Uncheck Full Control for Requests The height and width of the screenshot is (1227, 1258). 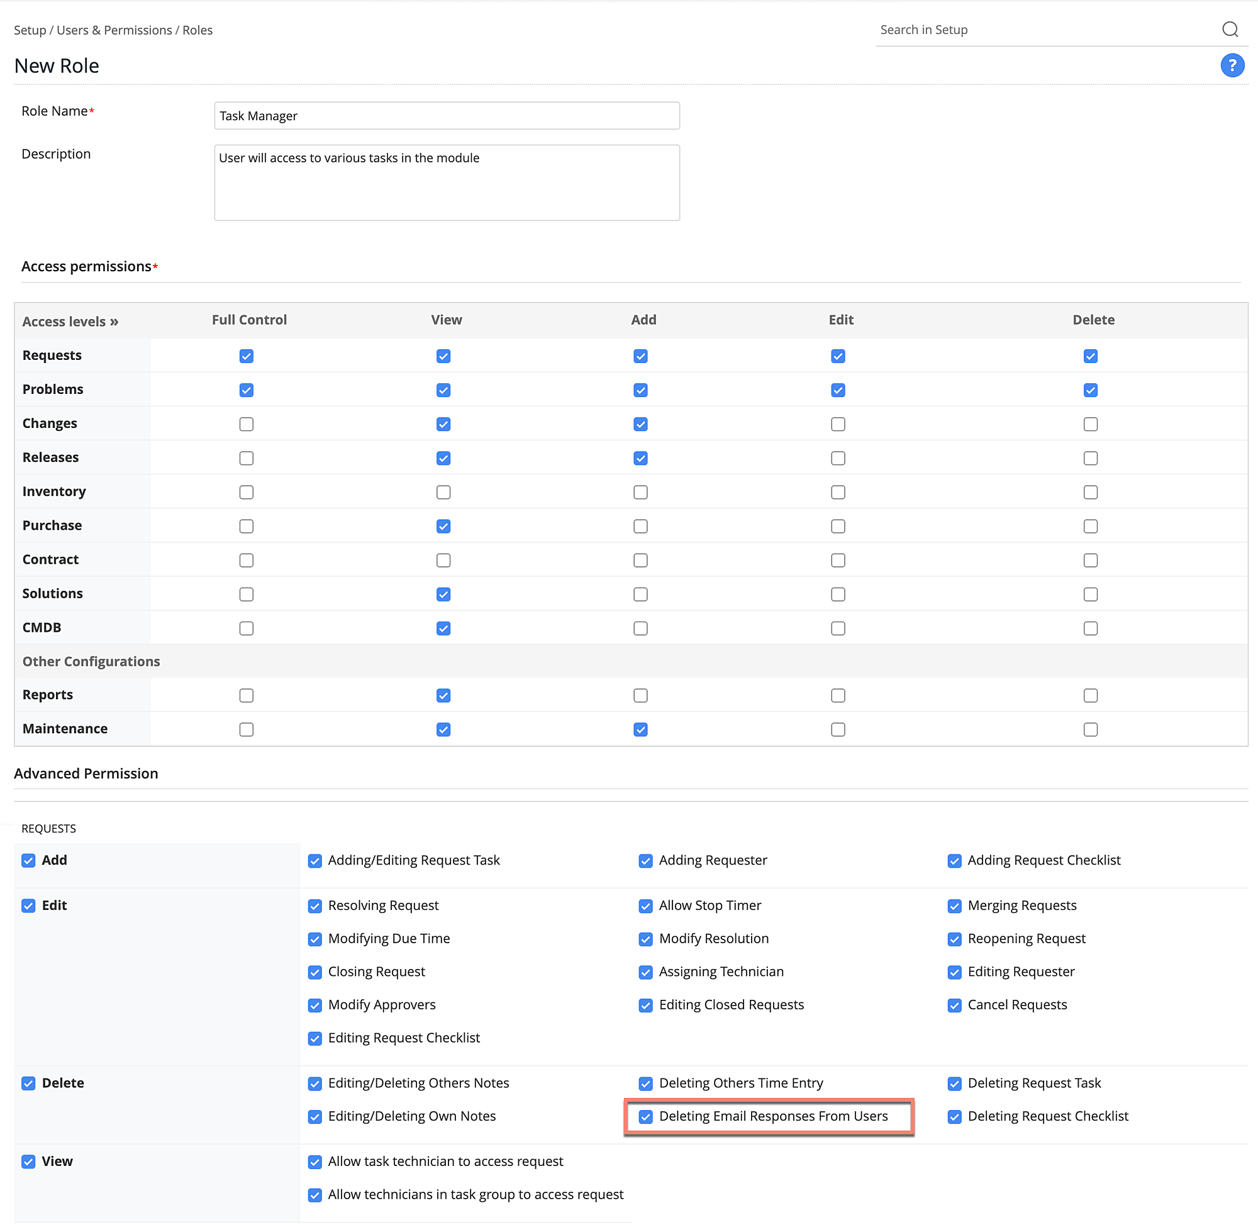[246, 356]
